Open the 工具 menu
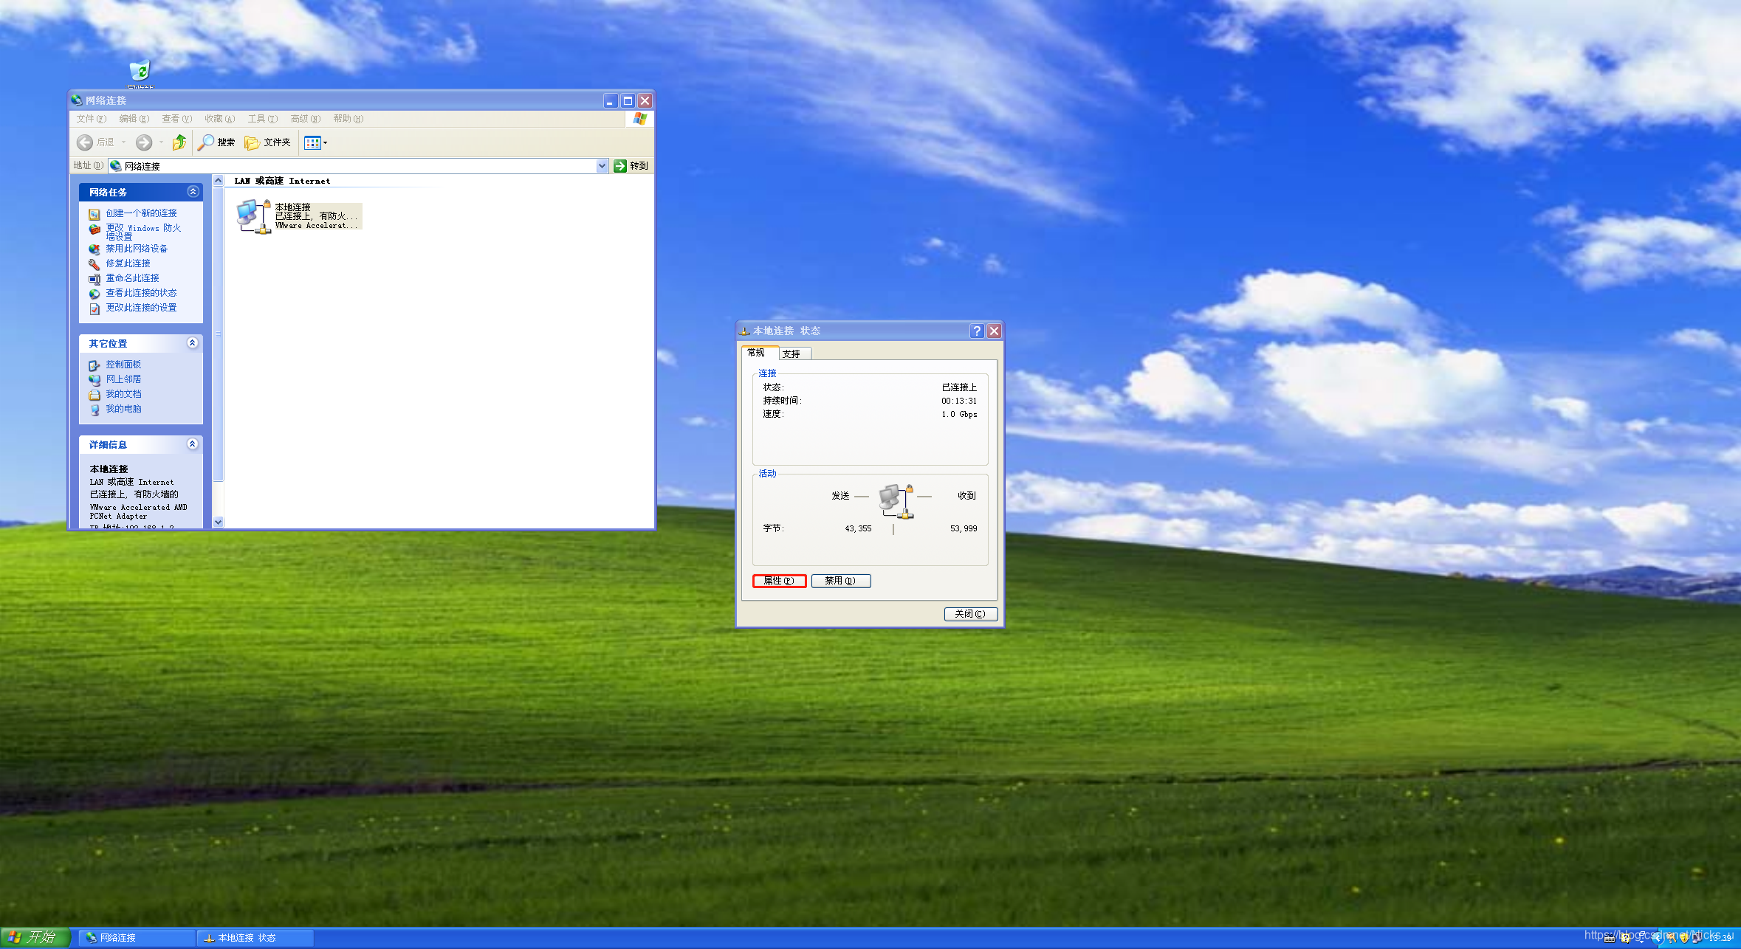 (x=262, y=119)
